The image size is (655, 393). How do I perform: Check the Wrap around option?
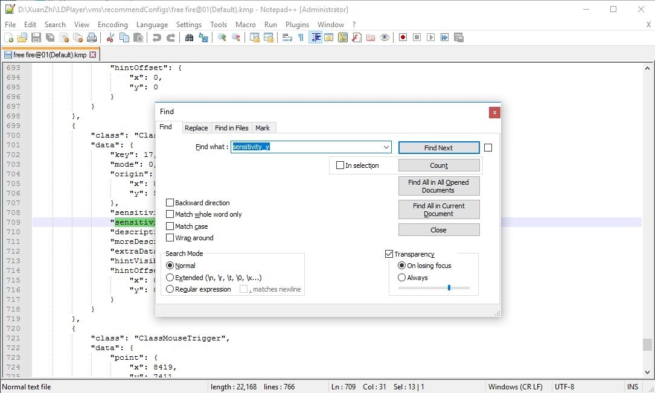tap(170, 238)
